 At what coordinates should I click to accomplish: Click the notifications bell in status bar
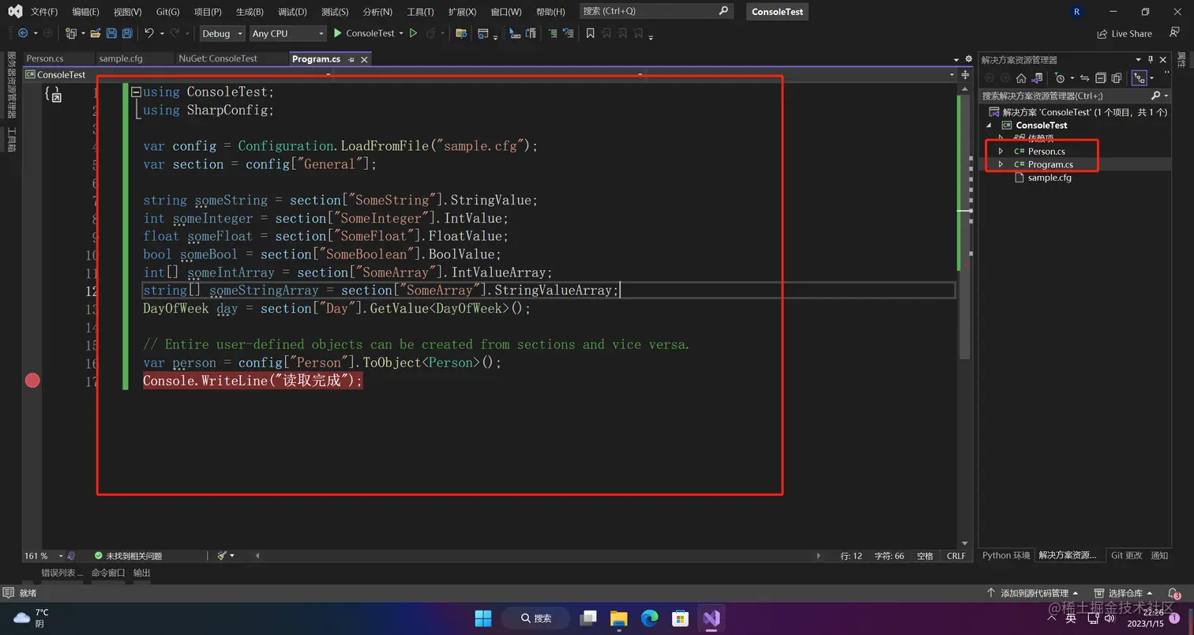point(1174,593)
